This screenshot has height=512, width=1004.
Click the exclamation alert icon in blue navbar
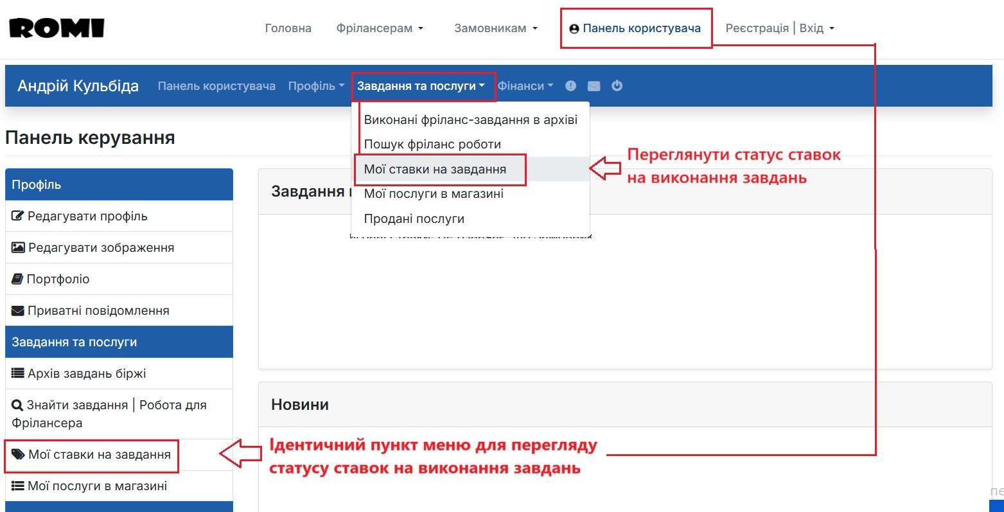click(x=570, y=85)
